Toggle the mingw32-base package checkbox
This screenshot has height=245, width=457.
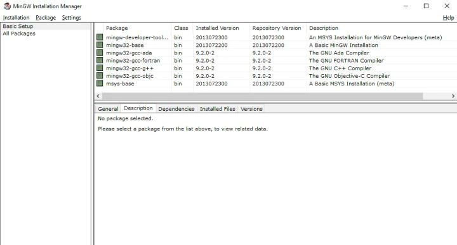100,45
